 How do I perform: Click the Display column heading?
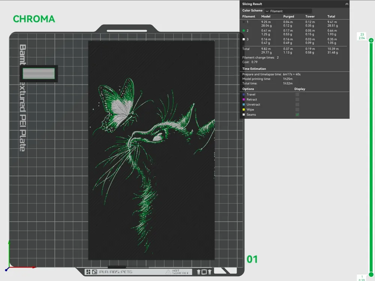pos(300,89)
